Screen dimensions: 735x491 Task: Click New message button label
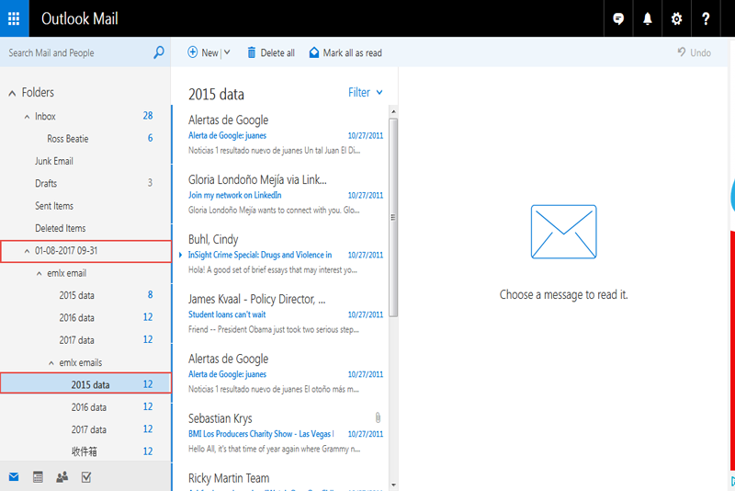[209, 52]
